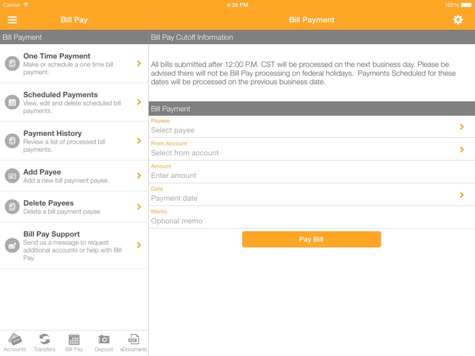The height and width of the screenshot is (356, 475).
Task: Switch to the Transfers tab
Action: point(44,343)
